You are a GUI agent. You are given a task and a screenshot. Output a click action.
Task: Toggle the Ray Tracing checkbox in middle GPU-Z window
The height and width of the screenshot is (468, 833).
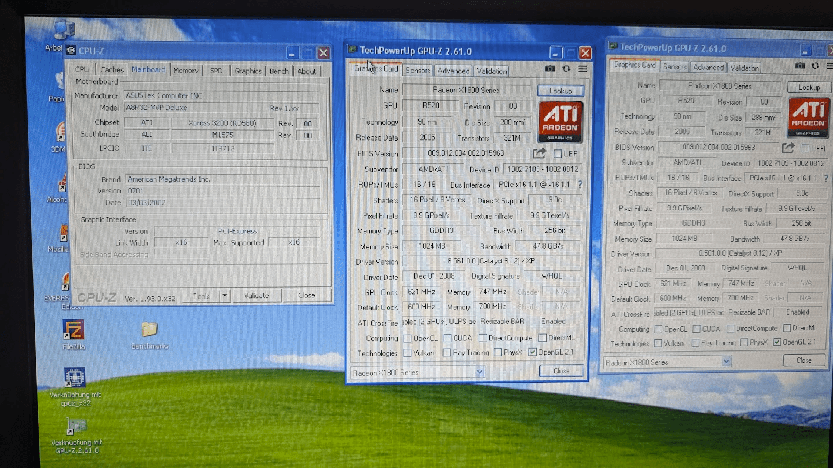[x=447, y=353]
